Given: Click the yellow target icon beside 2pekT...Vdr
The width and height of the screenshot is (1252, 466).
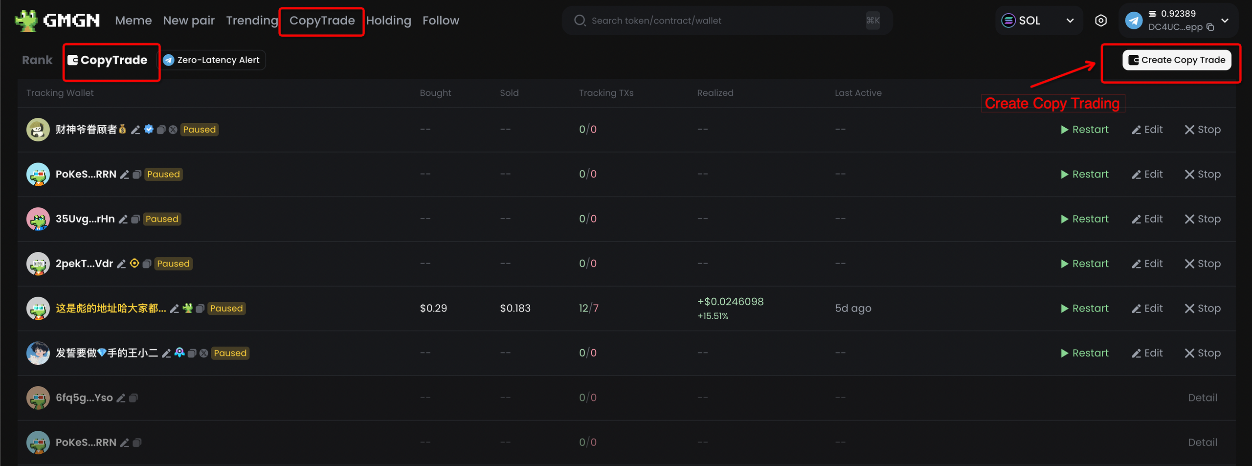Looking at the screenshot, I should click(x=134, y=264).
